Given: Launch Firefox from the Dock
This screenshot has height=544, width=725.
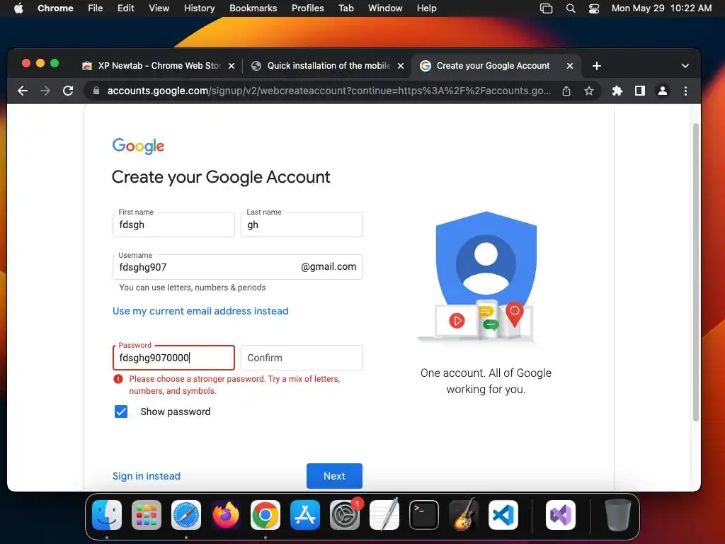Looking at the screenshot, I should pos(226,515).
